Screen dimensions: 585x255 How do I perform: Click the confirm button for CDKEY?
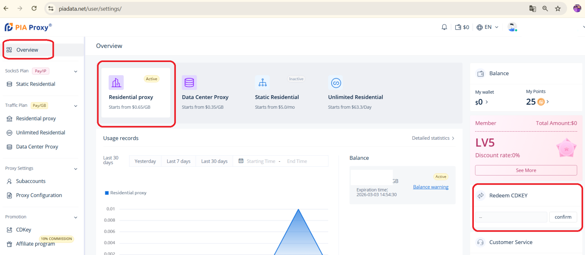(563, 217)
